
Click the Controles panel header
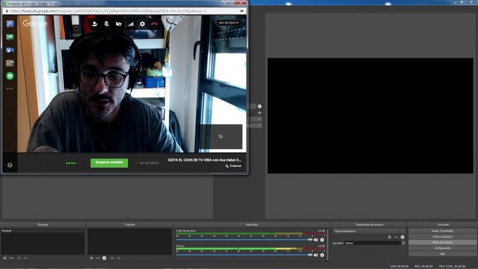click(443, 224)
